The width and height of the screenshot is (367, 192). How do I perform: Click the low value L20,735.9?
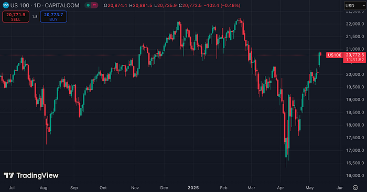pyautogui.click(x=165, y=5)
